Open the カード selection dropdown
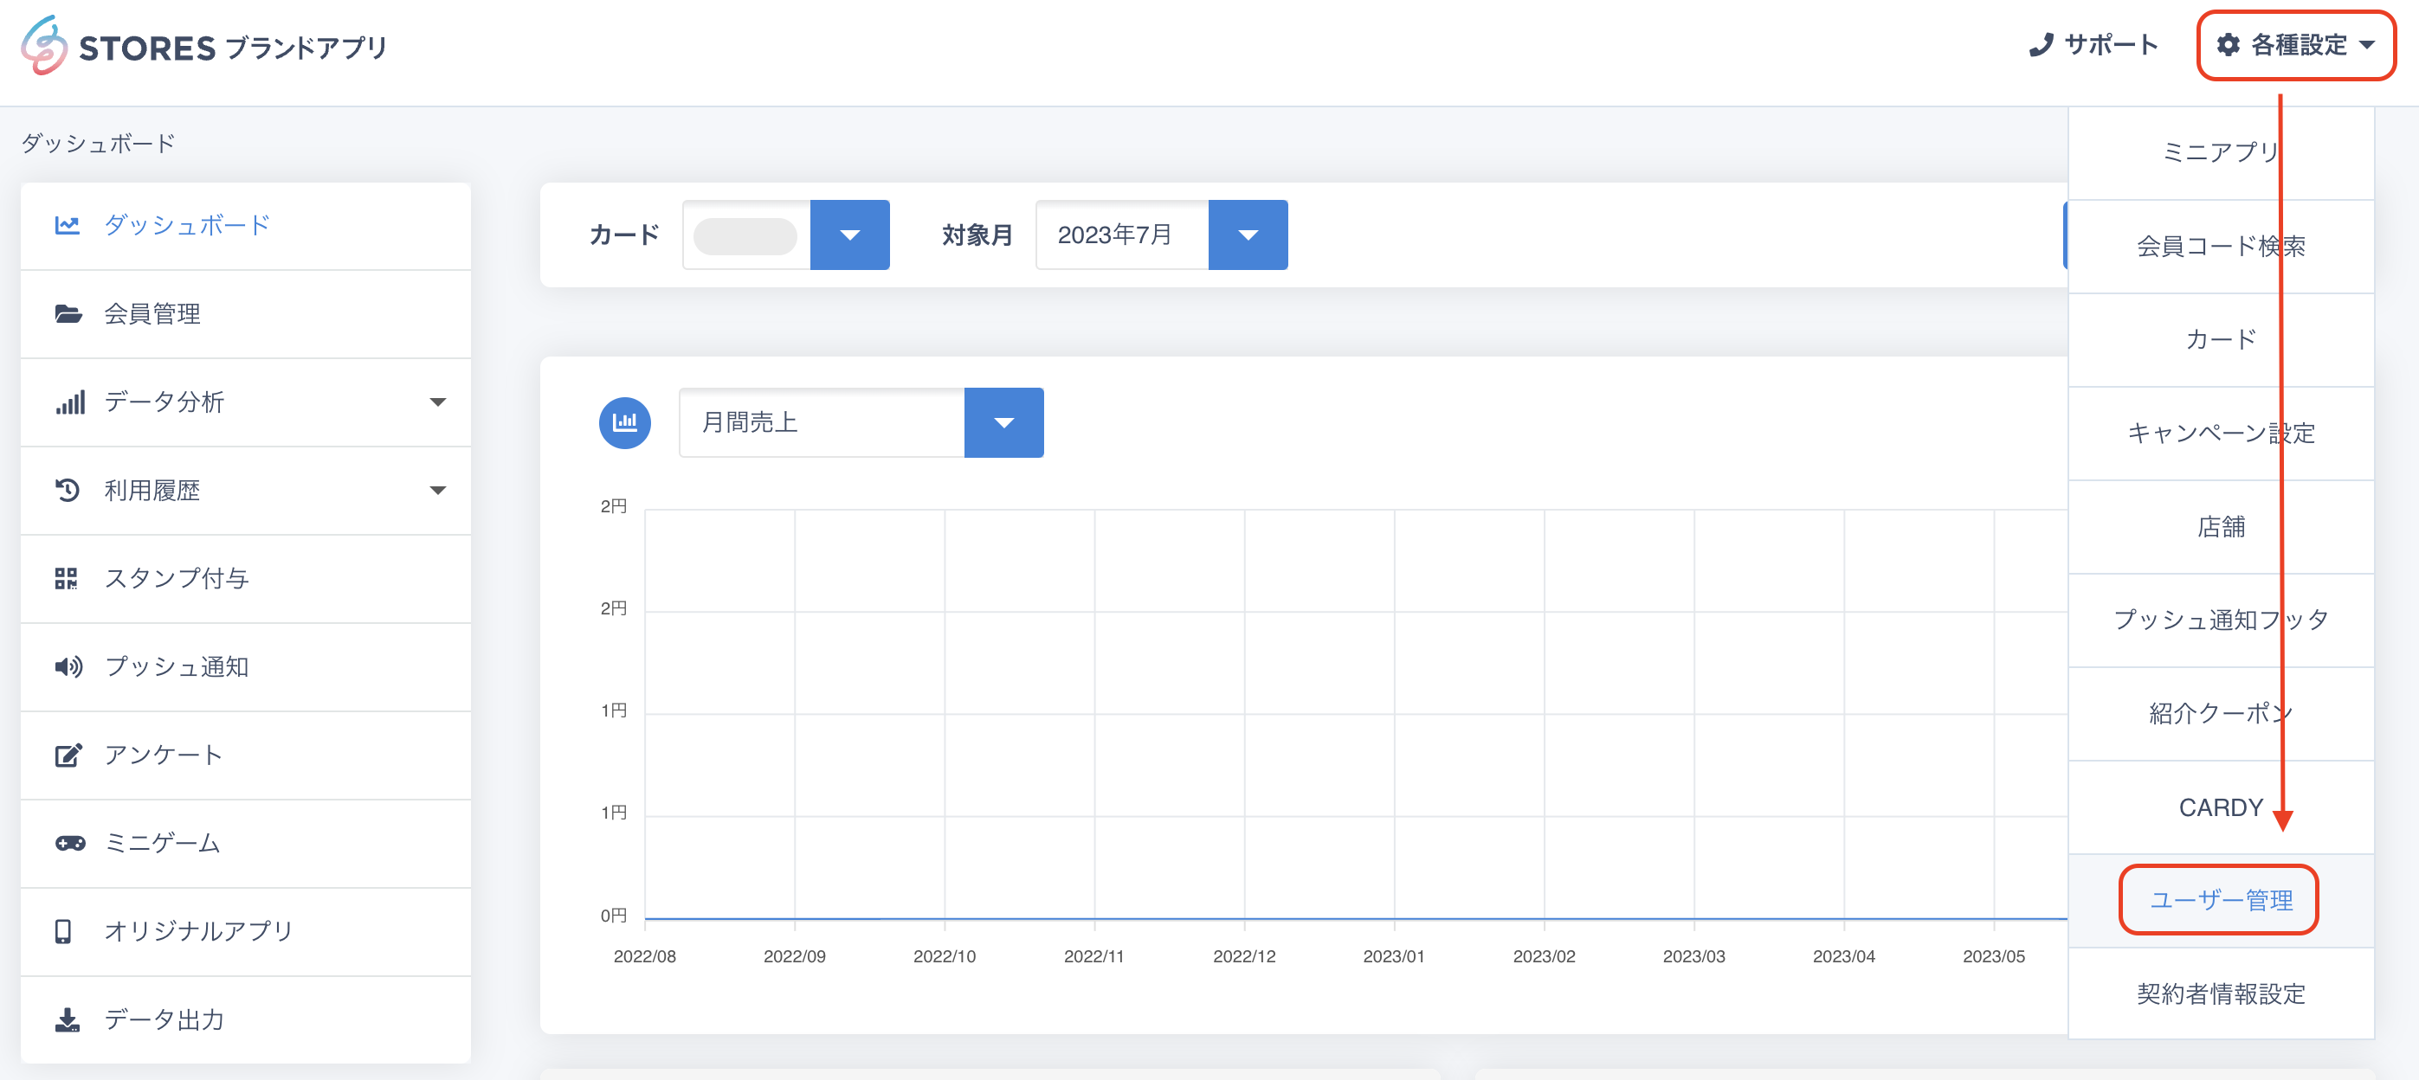The height and width of the screenshot is (1080, 2419). (849, 235)
